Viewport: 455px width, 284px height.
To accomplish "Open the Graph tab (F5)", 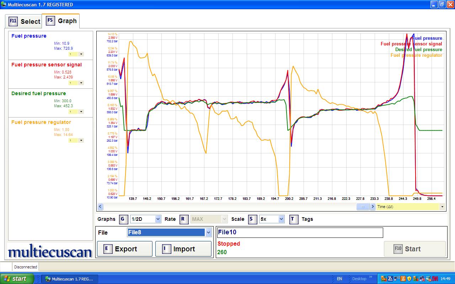I will (x=61, y=21).
